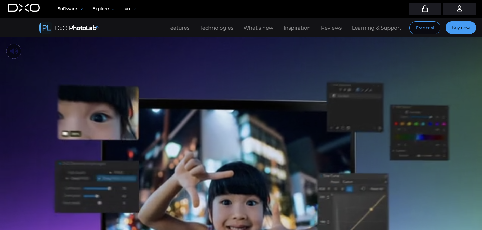
Task: Open the Inspiration page
Action: 297,28
